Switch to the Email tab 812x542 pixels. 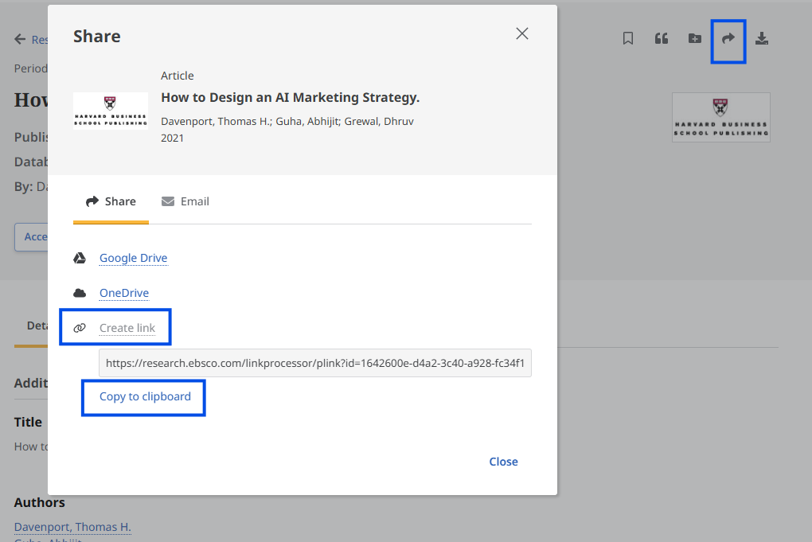[185, 201]
